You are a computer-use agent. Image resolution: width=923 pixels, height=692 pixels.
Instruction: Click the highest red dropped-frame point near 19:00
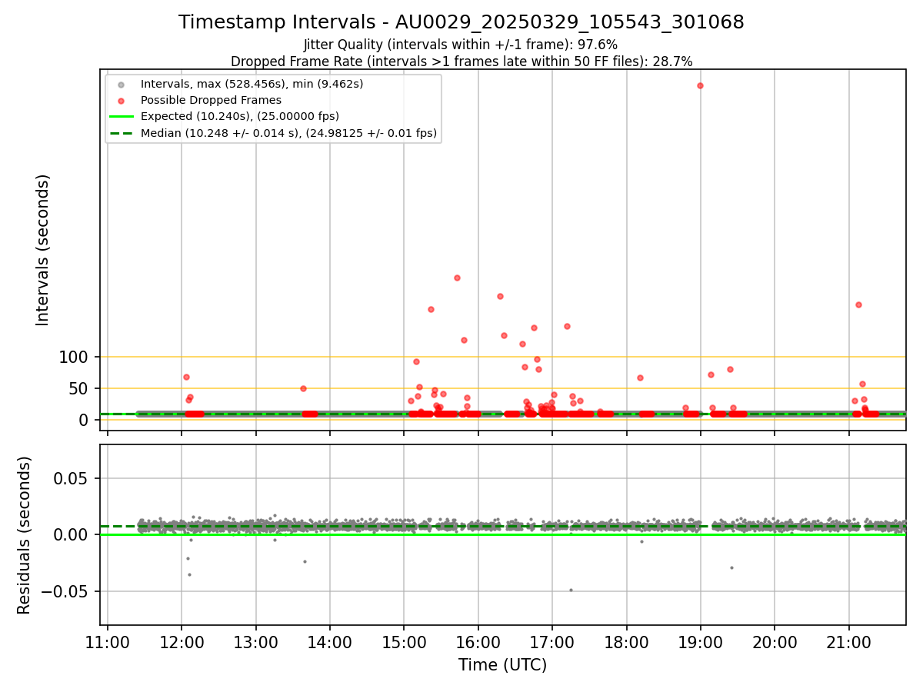700,85
